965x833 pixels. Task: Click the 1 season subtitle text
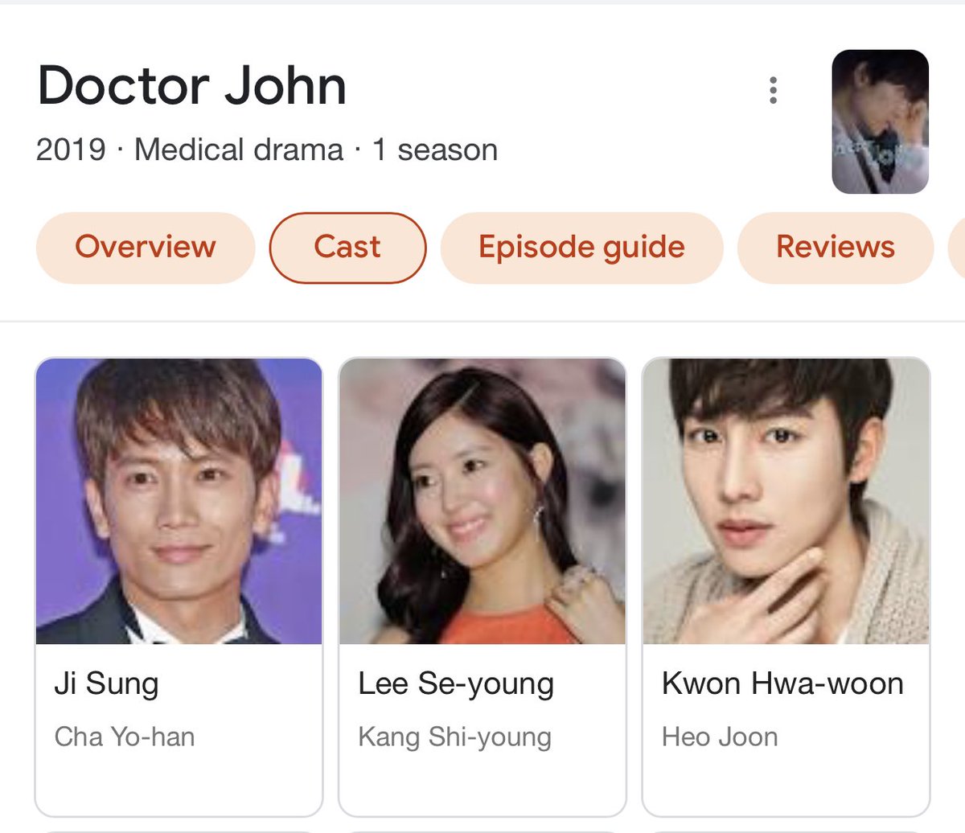point(435,150)
